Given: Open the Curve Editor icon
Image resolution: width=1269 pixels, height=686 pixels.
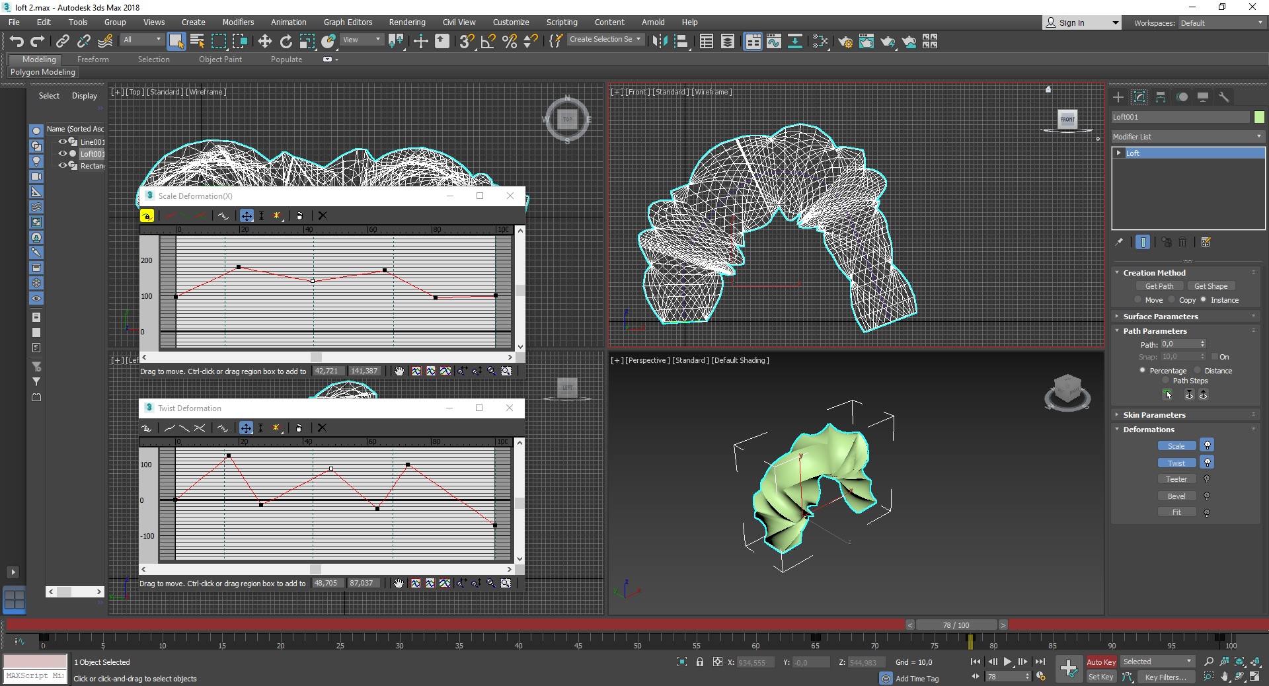Looking at the screenshot, I should tap(774, 42).
